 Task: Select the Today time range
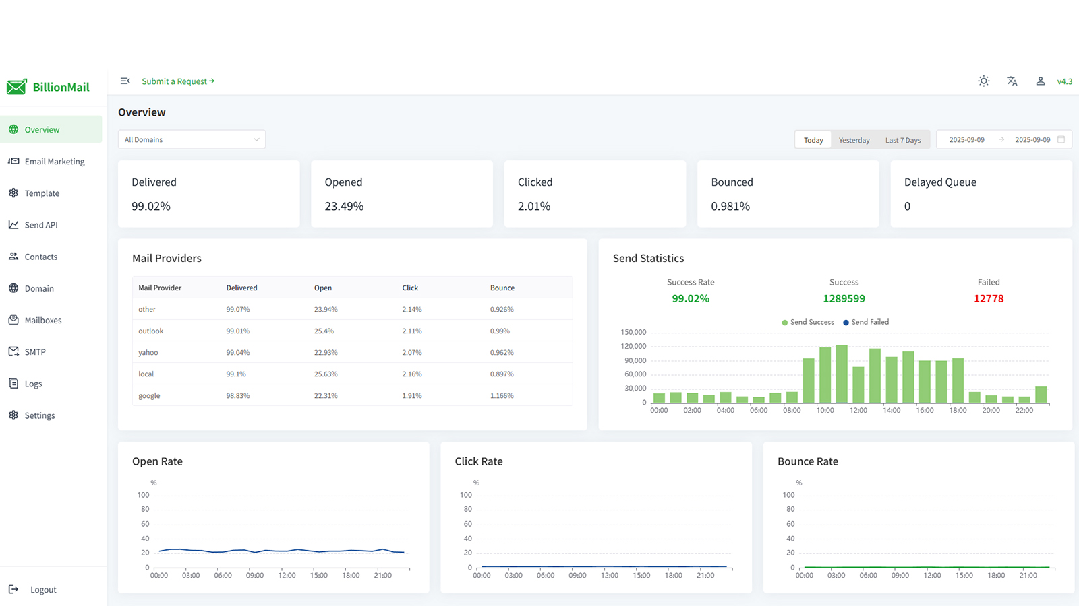point(813,140)
